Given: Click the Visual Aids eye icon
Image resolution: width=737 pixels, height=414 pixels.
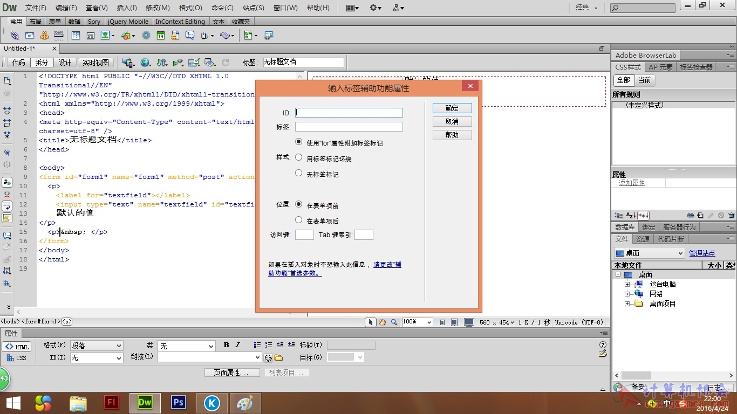Looking at the screenshot, I should [210, 63].
